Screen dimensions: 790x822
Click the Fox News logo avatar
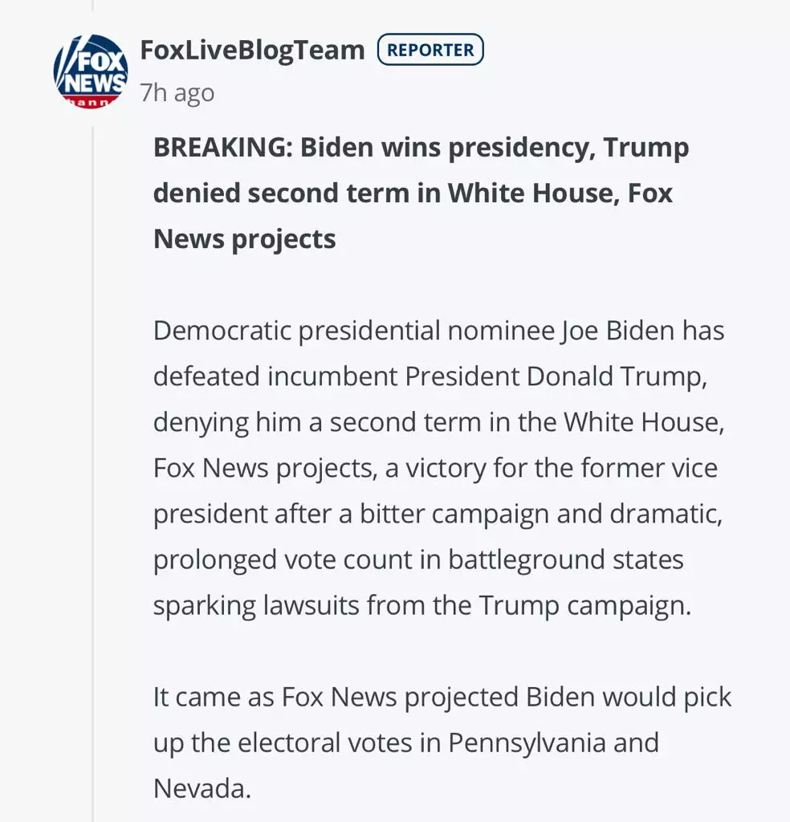(x=91, y=71)
